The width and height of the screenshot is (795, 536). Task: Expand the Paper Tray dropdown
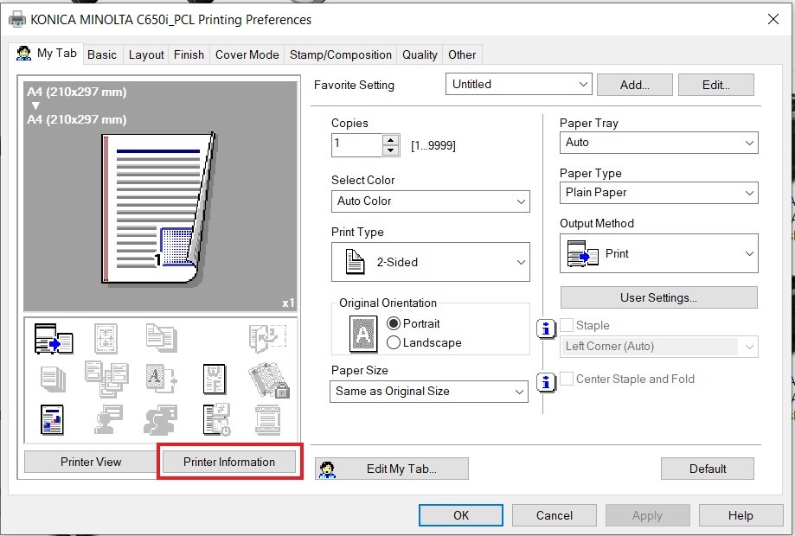click(x=659, y=143)
